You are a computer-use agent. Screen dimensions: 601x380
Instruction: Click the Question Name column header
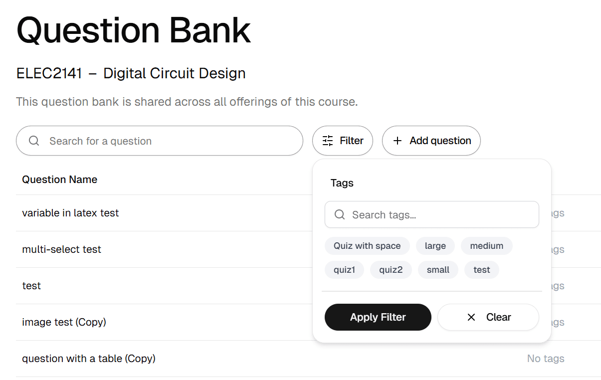tap(59, 179)
